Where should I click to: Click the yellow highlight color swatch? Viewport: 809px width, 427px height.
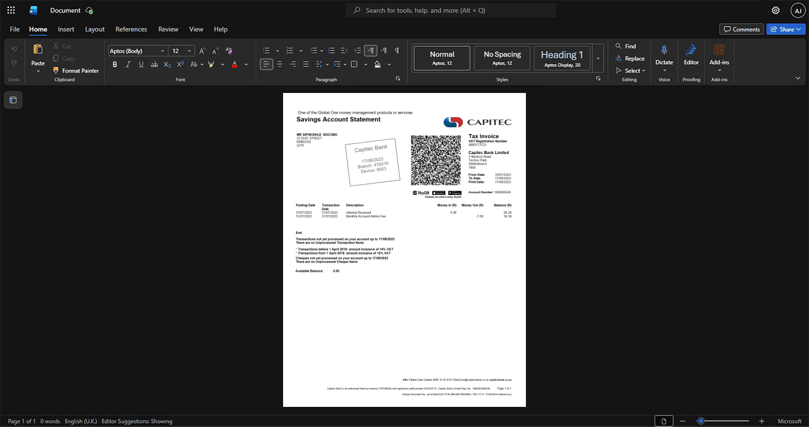(211, 64)
